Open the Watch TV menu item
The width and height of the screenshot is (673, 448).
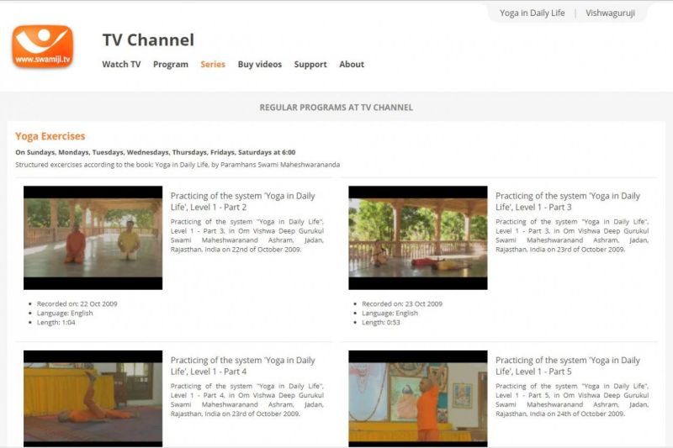click(x=121, y=65)
